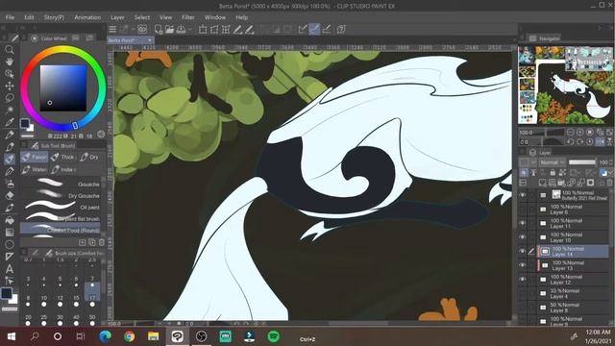Screen dimensions: 615x346
Task: Expand the save icon dropdown arrow
Action: pos(190,30)
